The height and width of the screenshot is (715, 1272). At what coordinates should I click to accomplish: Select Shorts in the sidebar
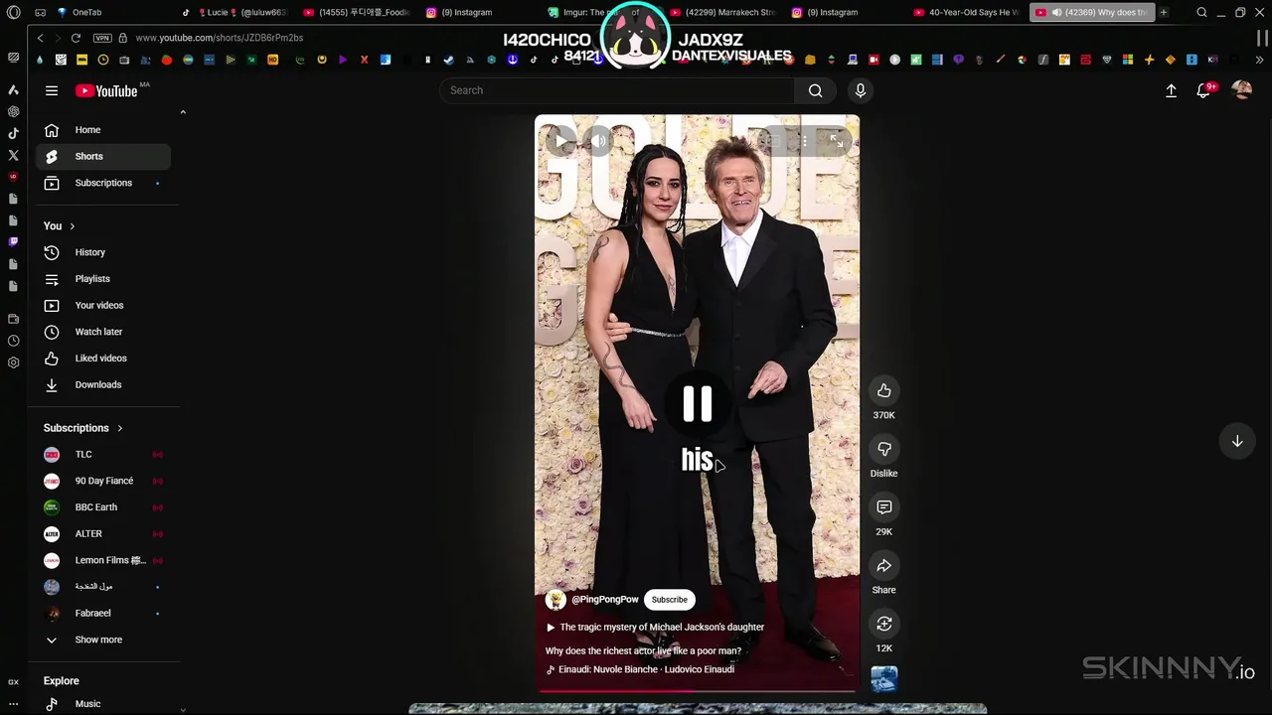point(102,156)
